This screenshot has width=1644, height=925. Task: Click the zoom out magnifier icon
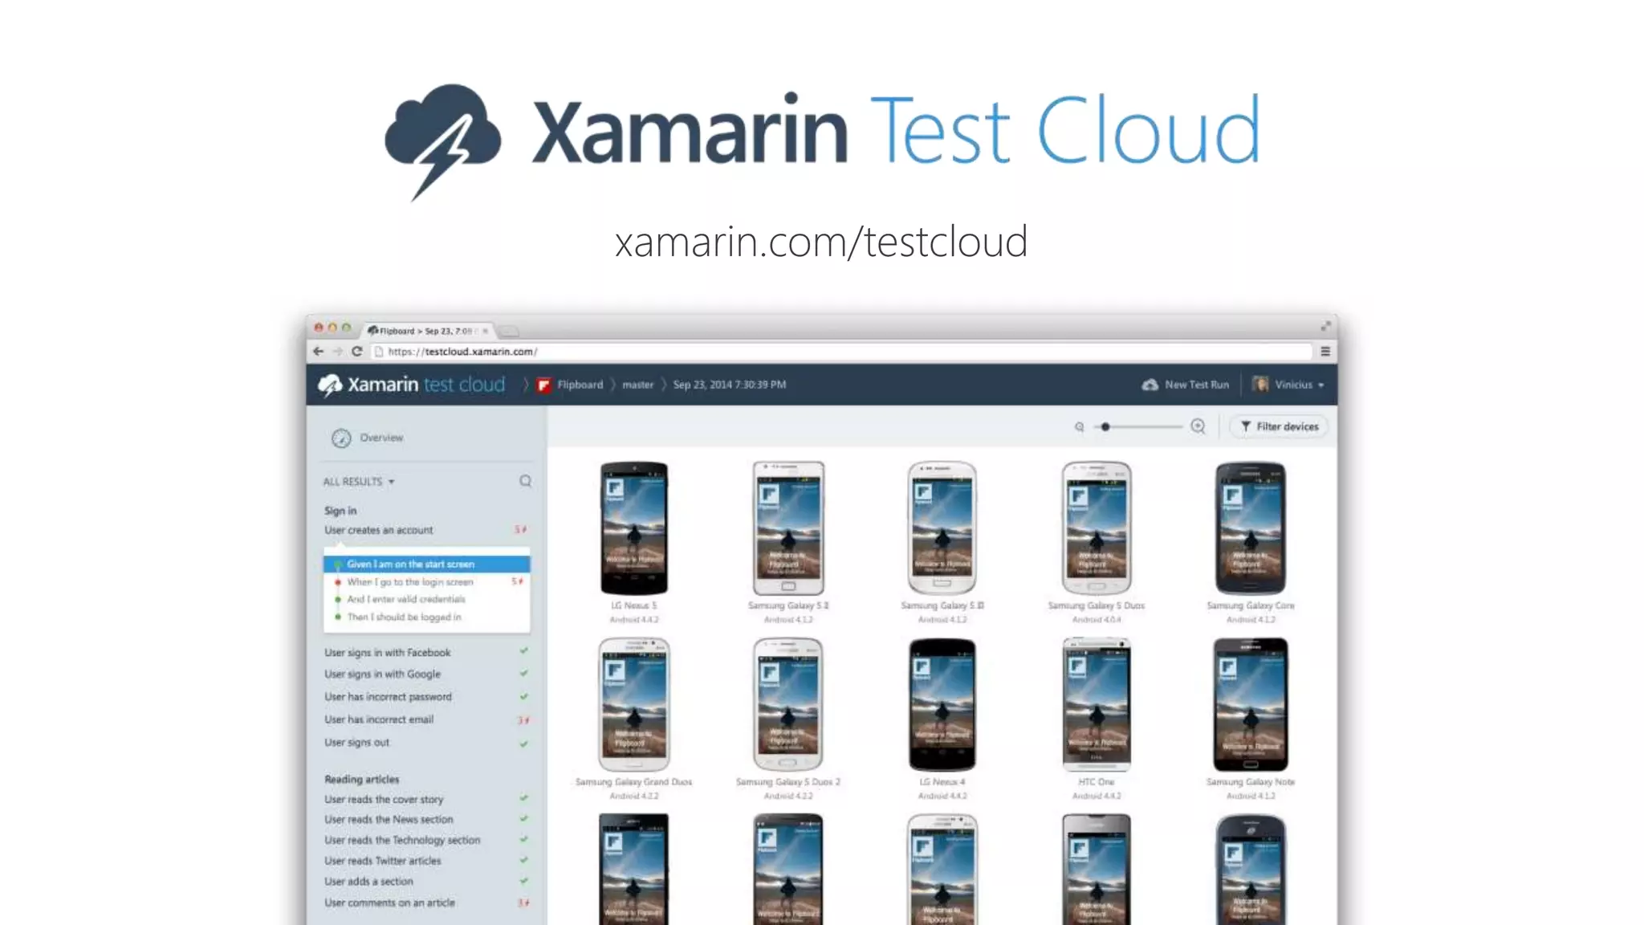click(x=1080, y=426)
